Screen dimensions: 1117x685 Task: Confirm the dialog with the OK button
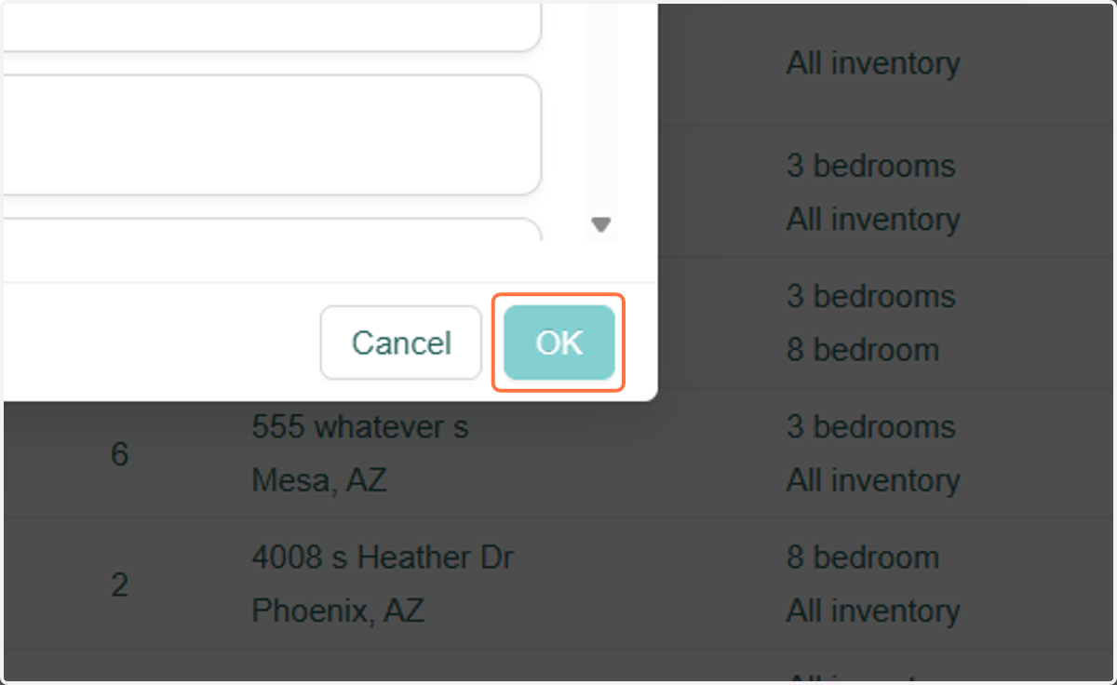coord(559,342)
